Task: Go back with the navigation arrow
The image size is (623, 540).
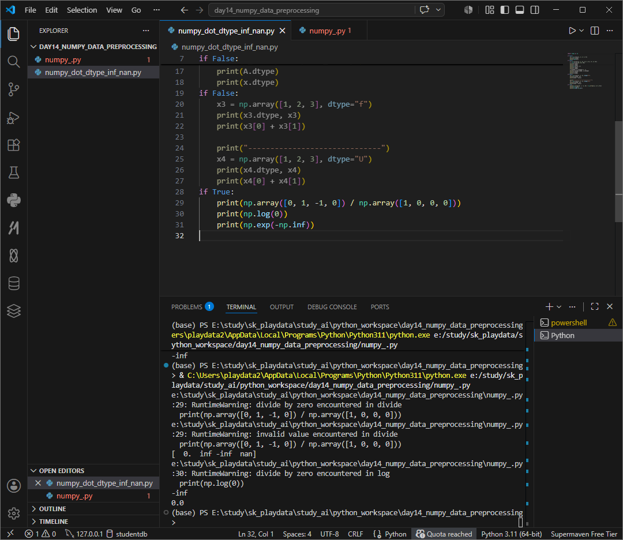Action: coord(185,10)
